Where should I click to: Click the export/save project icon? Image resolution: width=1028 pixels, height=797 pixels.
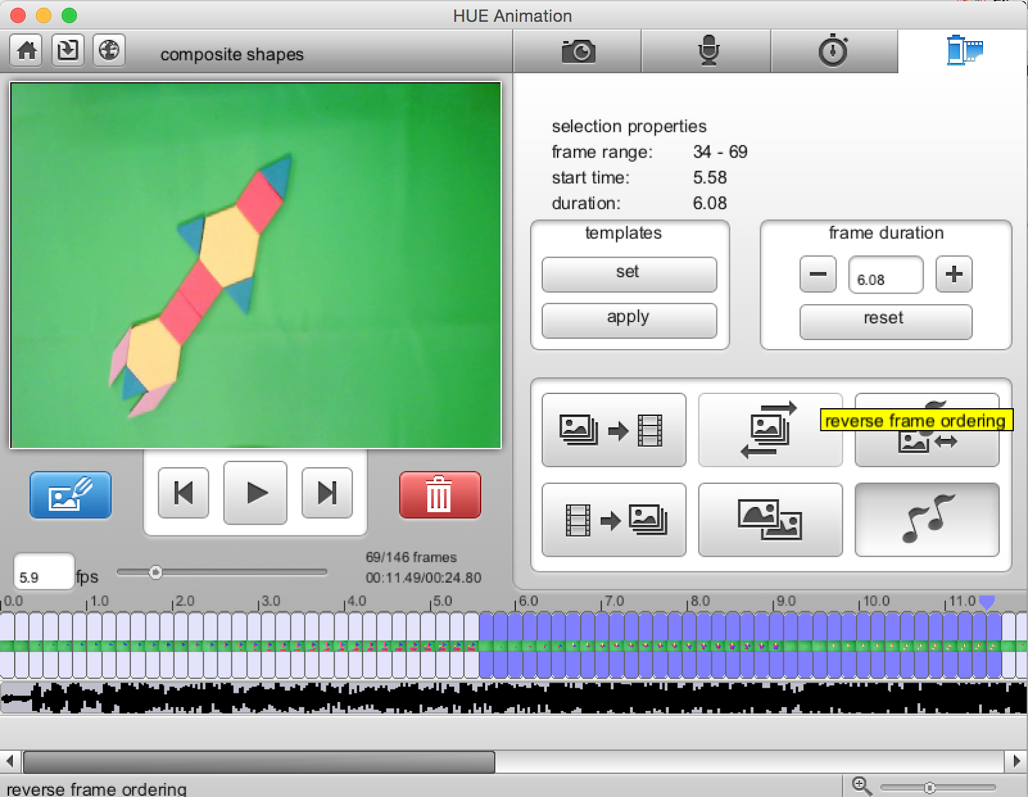point(67,49)
